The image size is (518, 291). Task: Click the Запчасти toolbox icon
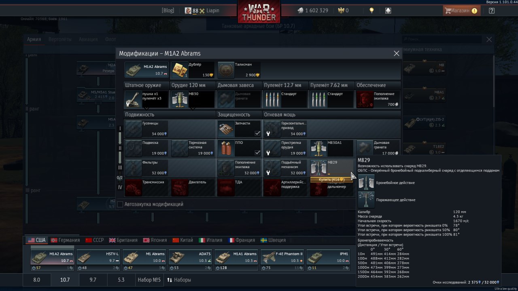[x=226, y=129]
